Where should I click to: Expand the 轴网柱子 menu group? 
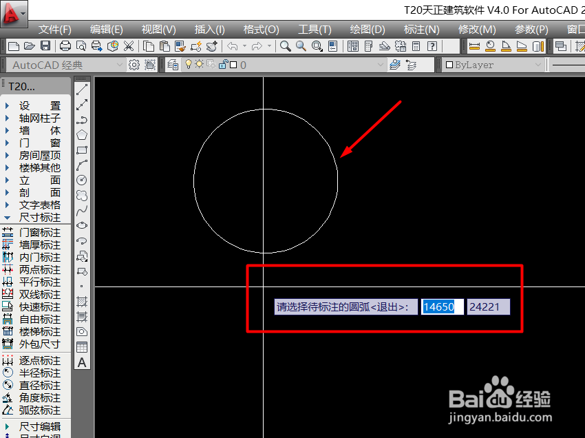[7, 118]
